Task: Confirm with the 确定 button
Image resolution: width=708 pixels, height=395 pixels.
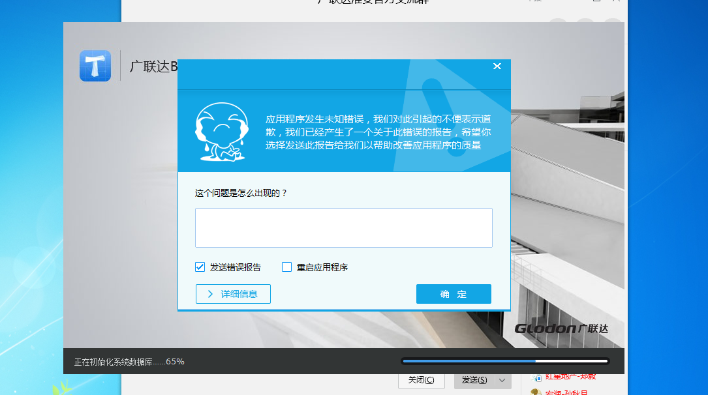Action: coord(454,294)
